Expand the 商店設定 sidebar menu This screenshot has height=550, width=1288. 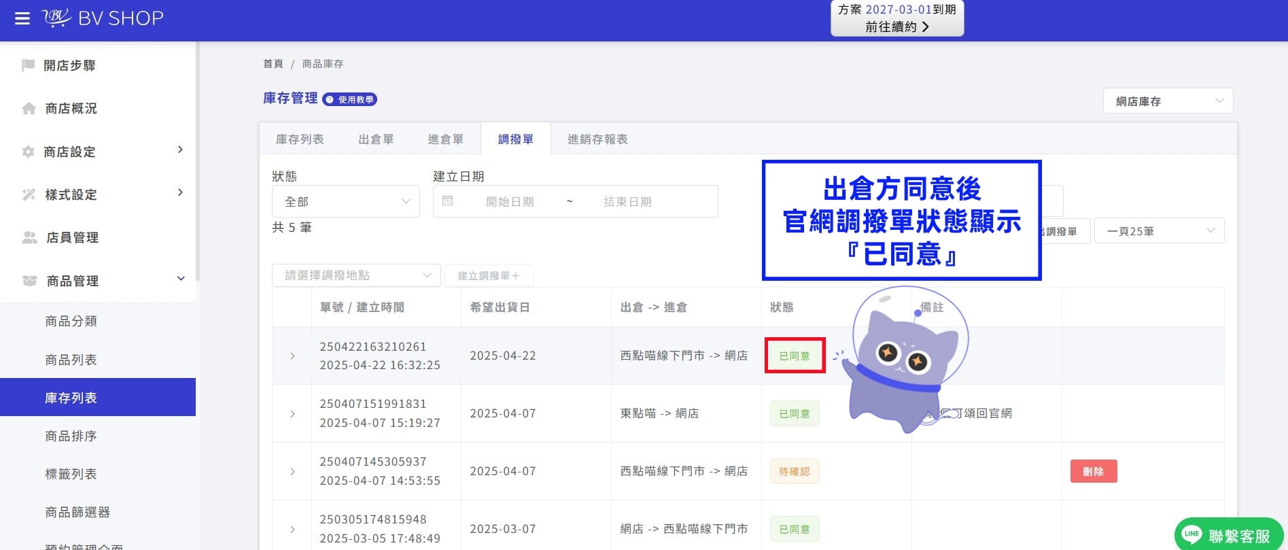pyautogui.click(x=180, y=150)
